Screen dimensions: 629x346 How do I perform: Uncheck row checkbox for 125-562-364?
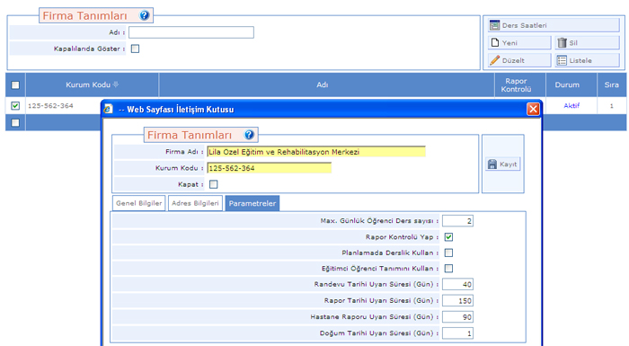coord(15,105)
